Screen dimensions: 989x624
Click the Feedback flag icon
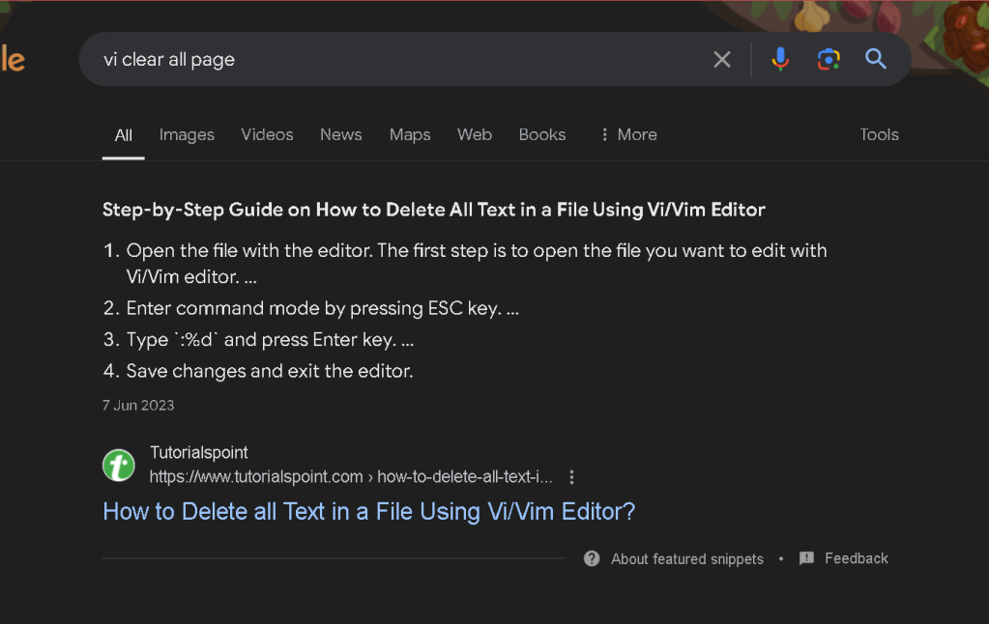point(806,558)
